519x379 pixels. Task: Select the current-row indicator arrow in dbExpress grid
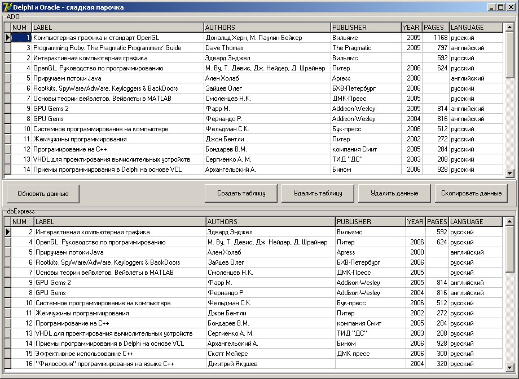point(7,232)
